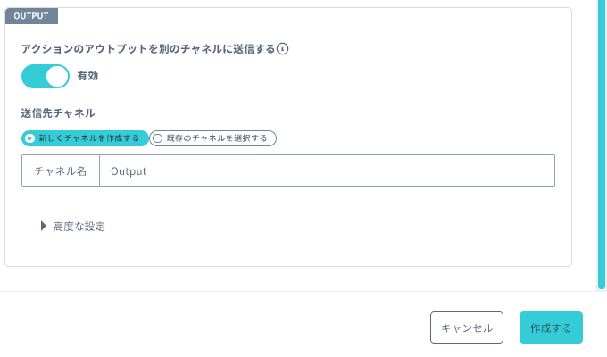Click the empty area right of Output text

coord(350,170)
